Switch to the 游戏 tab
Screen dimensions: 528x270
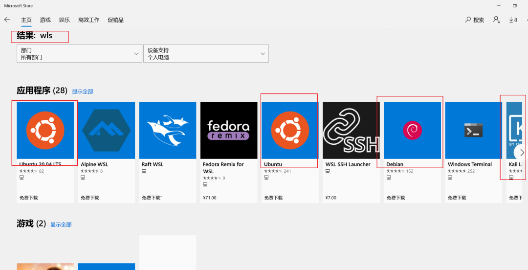pyautogui.click(x=45, y=20)
